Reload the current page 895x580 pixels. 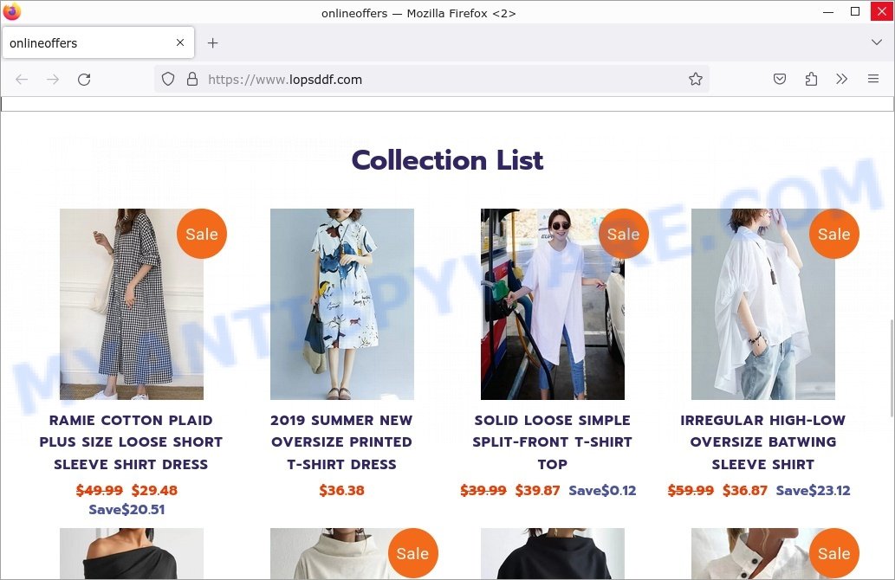84,79
